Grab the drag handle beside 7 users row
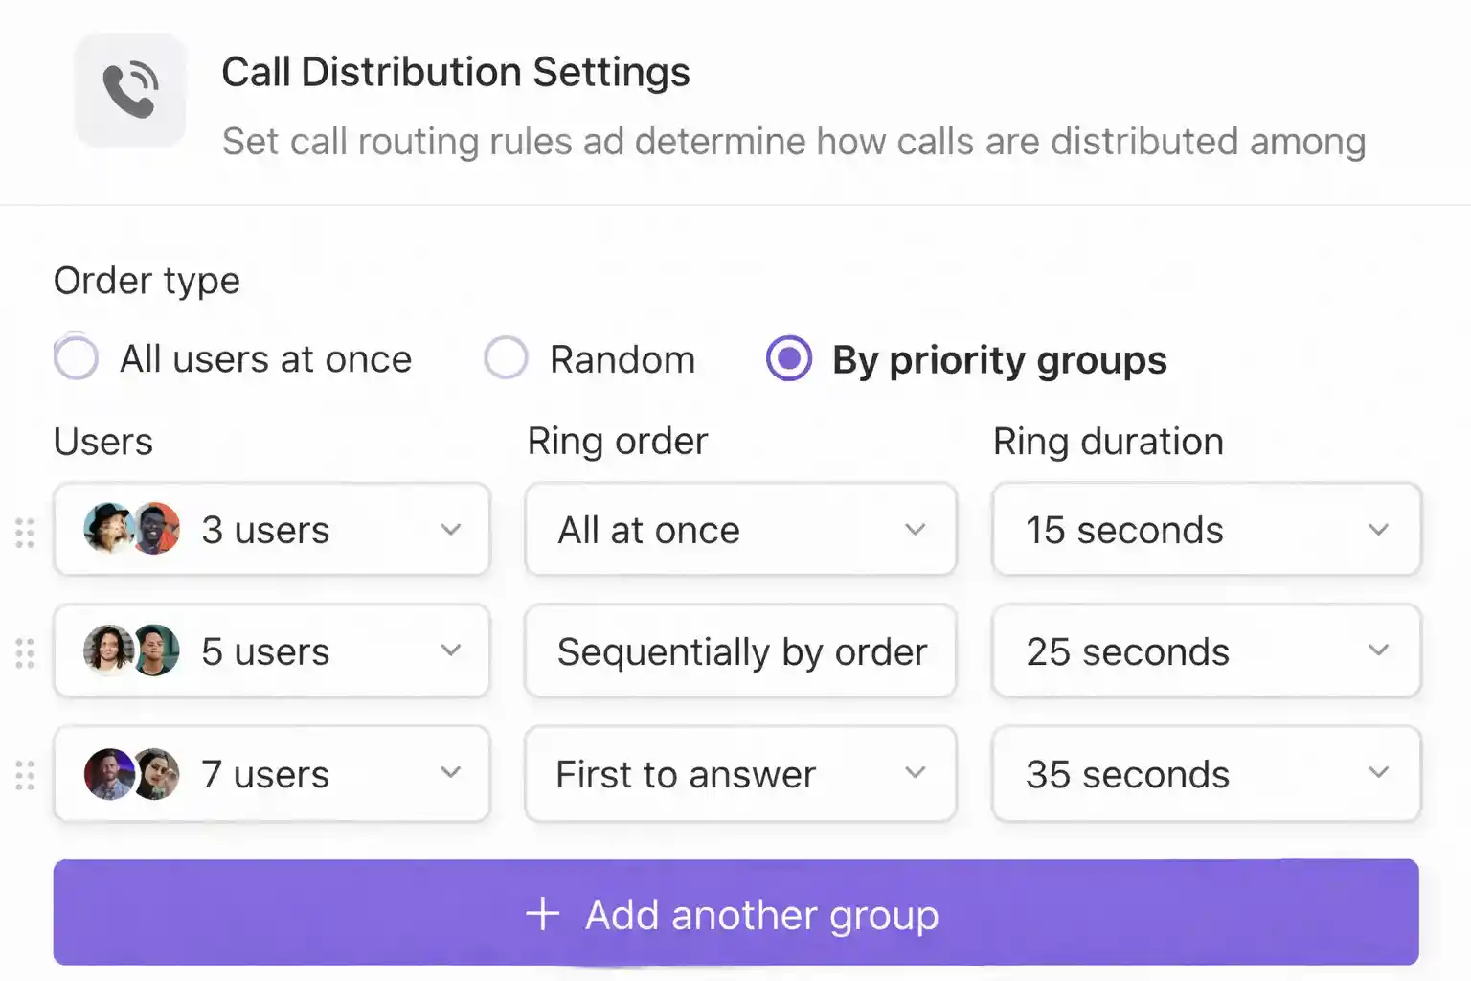Viewport: 1471px width, 981px height. pyautogui.click(x=25, y=775)
